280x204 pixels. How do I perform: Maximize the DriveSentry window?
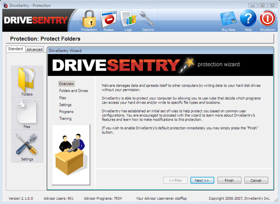click(x=262, y=6)
